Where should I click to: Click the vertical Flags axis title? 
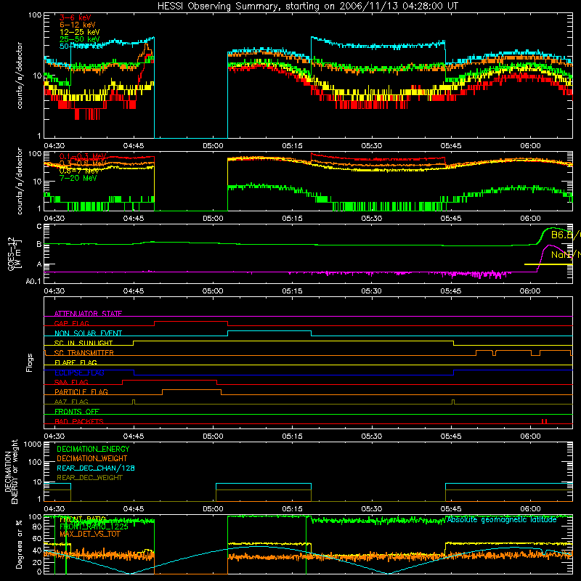[x=30, y=362]
